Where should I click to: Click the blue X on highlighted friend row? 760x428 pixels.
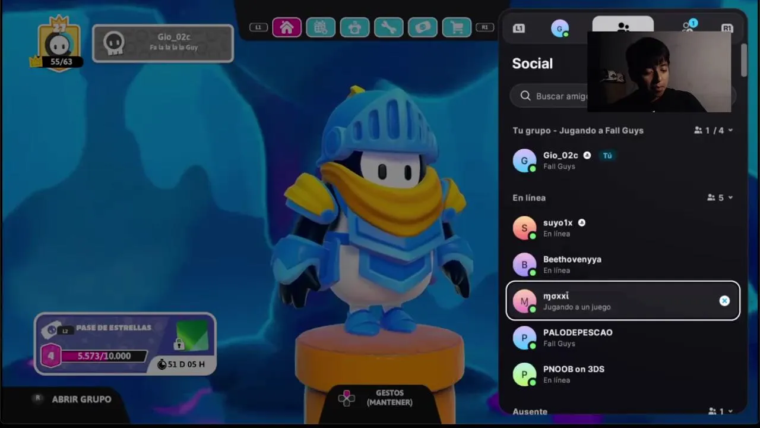click(x=724, y=301)
